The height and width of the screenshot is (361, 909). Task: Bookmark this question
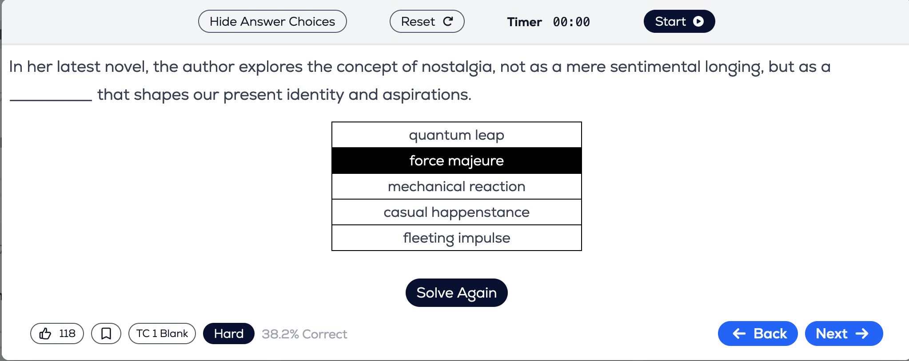click(x=106, y=334)
